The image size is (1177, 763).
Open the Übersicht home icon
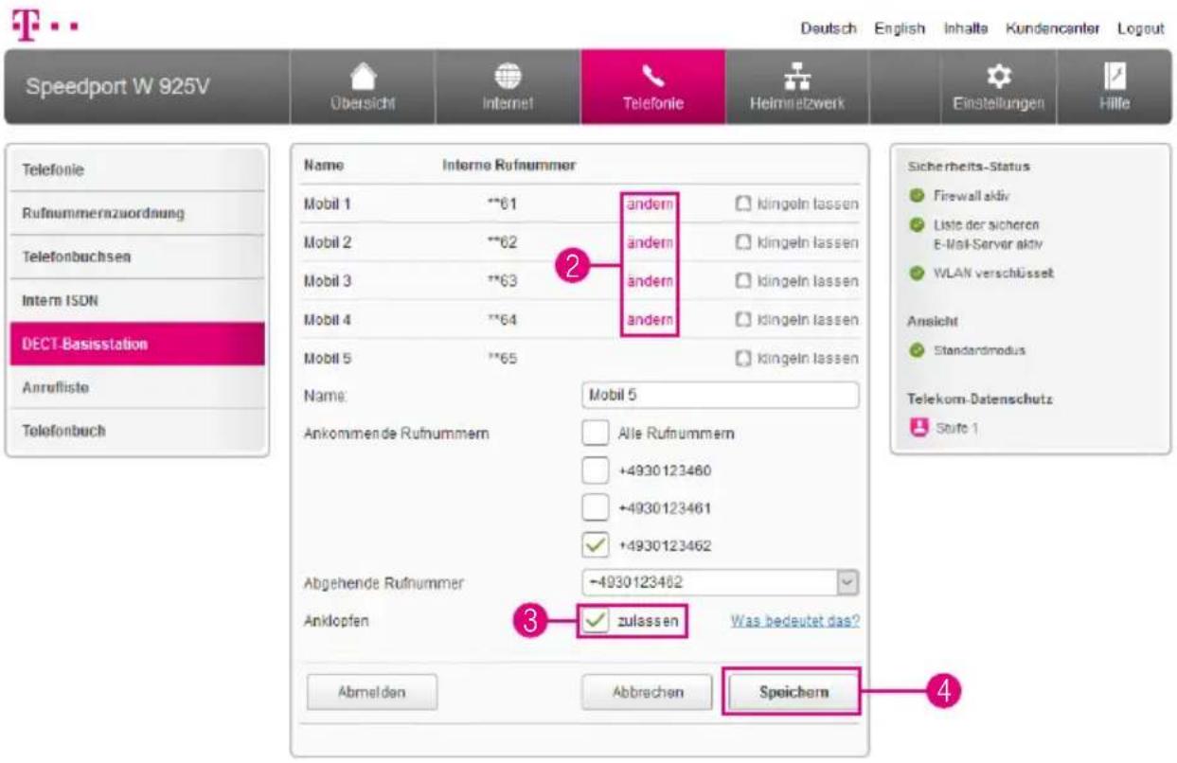pyautogui.click(x=363, y=76)
